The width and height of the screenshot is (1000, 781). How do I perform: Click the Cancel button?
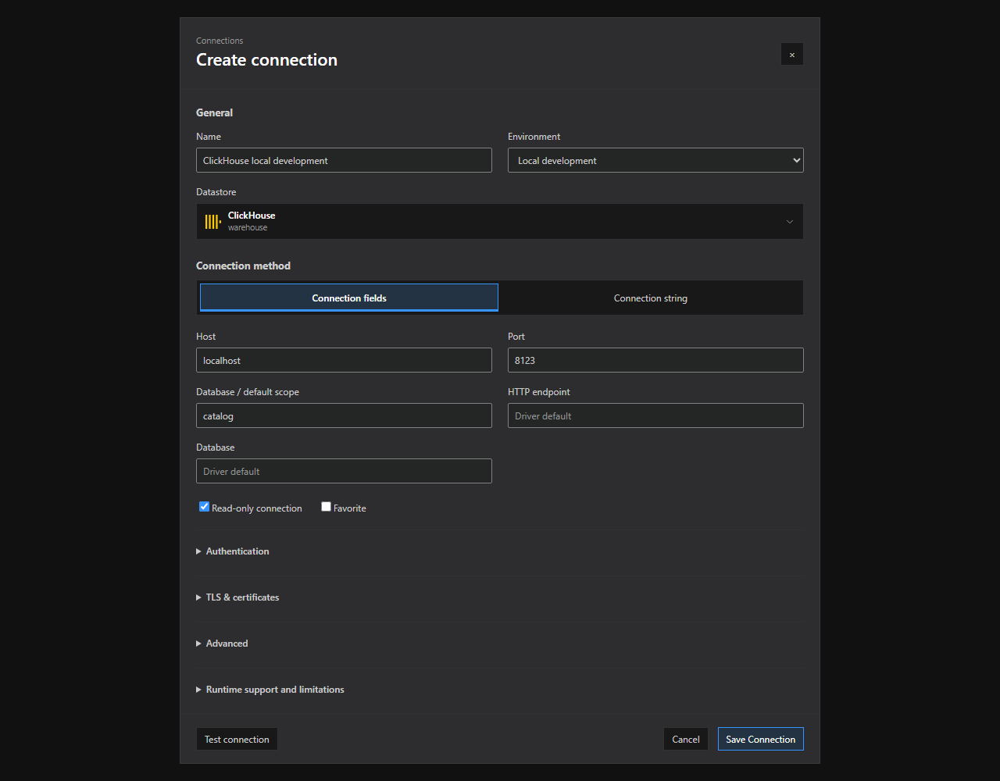(x=686, y=739)
